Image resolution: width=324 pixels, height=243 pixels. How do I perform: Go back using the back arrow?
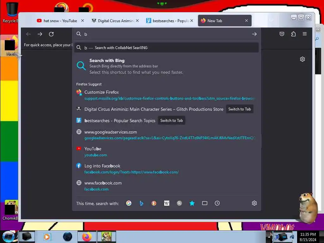[x=28, y=34]
